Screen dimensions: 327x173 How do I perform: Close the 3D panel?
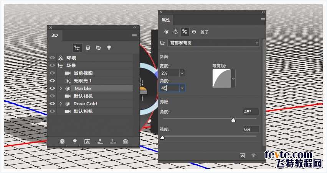tap(51, 28)
